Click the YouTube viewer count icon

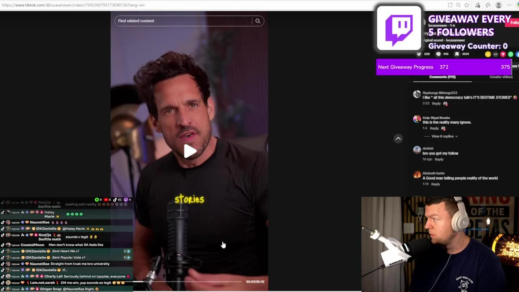coord(106,200)
